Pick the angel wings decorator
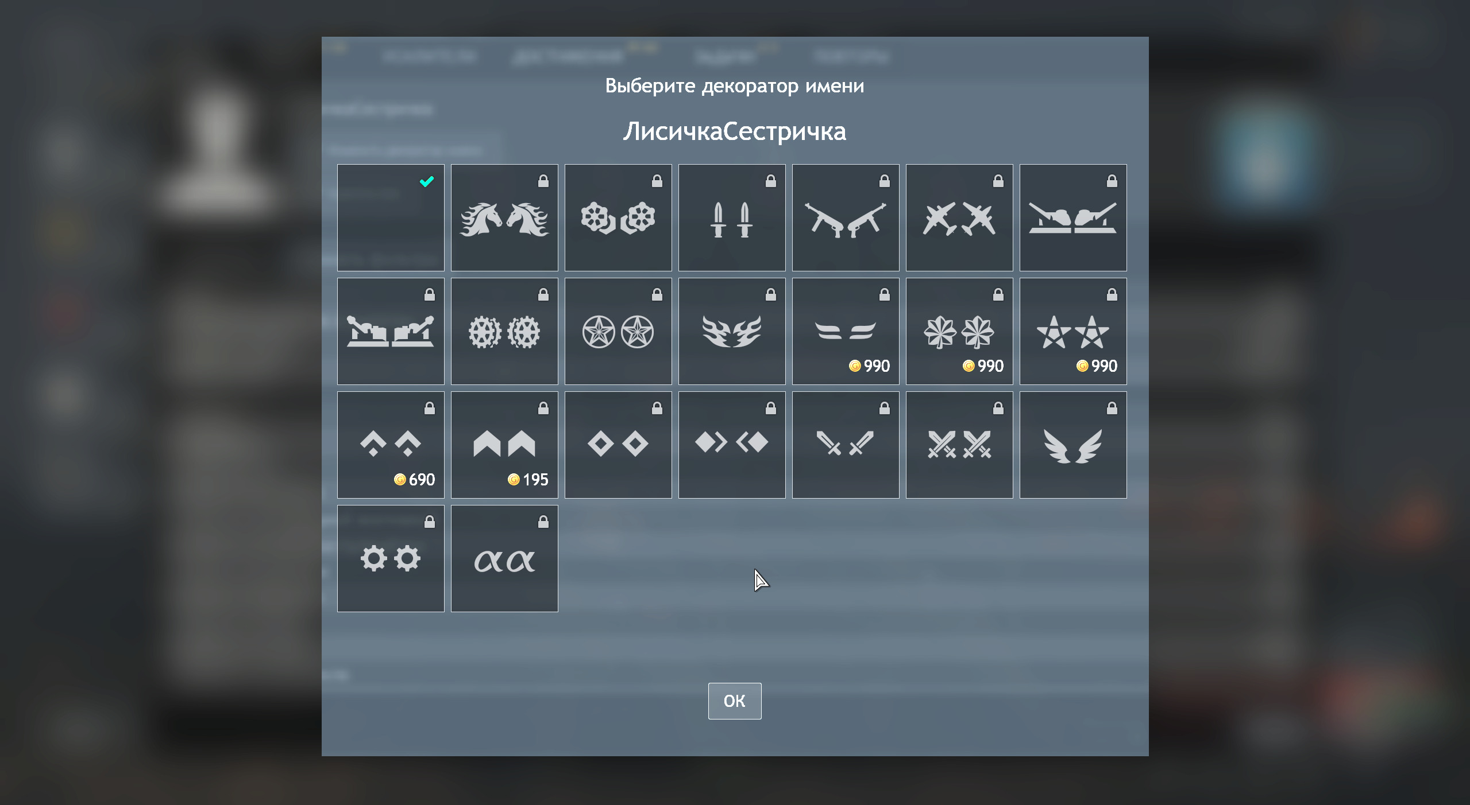The height and width of the screenshot is (805, 1470). pos(1072,445)
